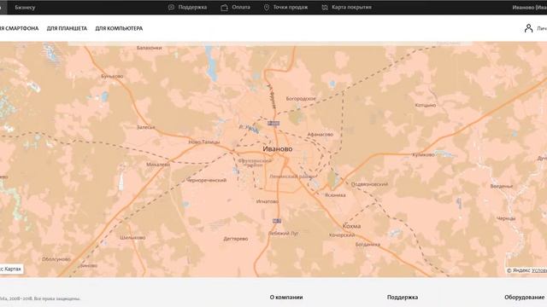This screenshot has height=307, width=547.
Task: Click the Оборудование footer heading
Action: click(x=524, y=298)
